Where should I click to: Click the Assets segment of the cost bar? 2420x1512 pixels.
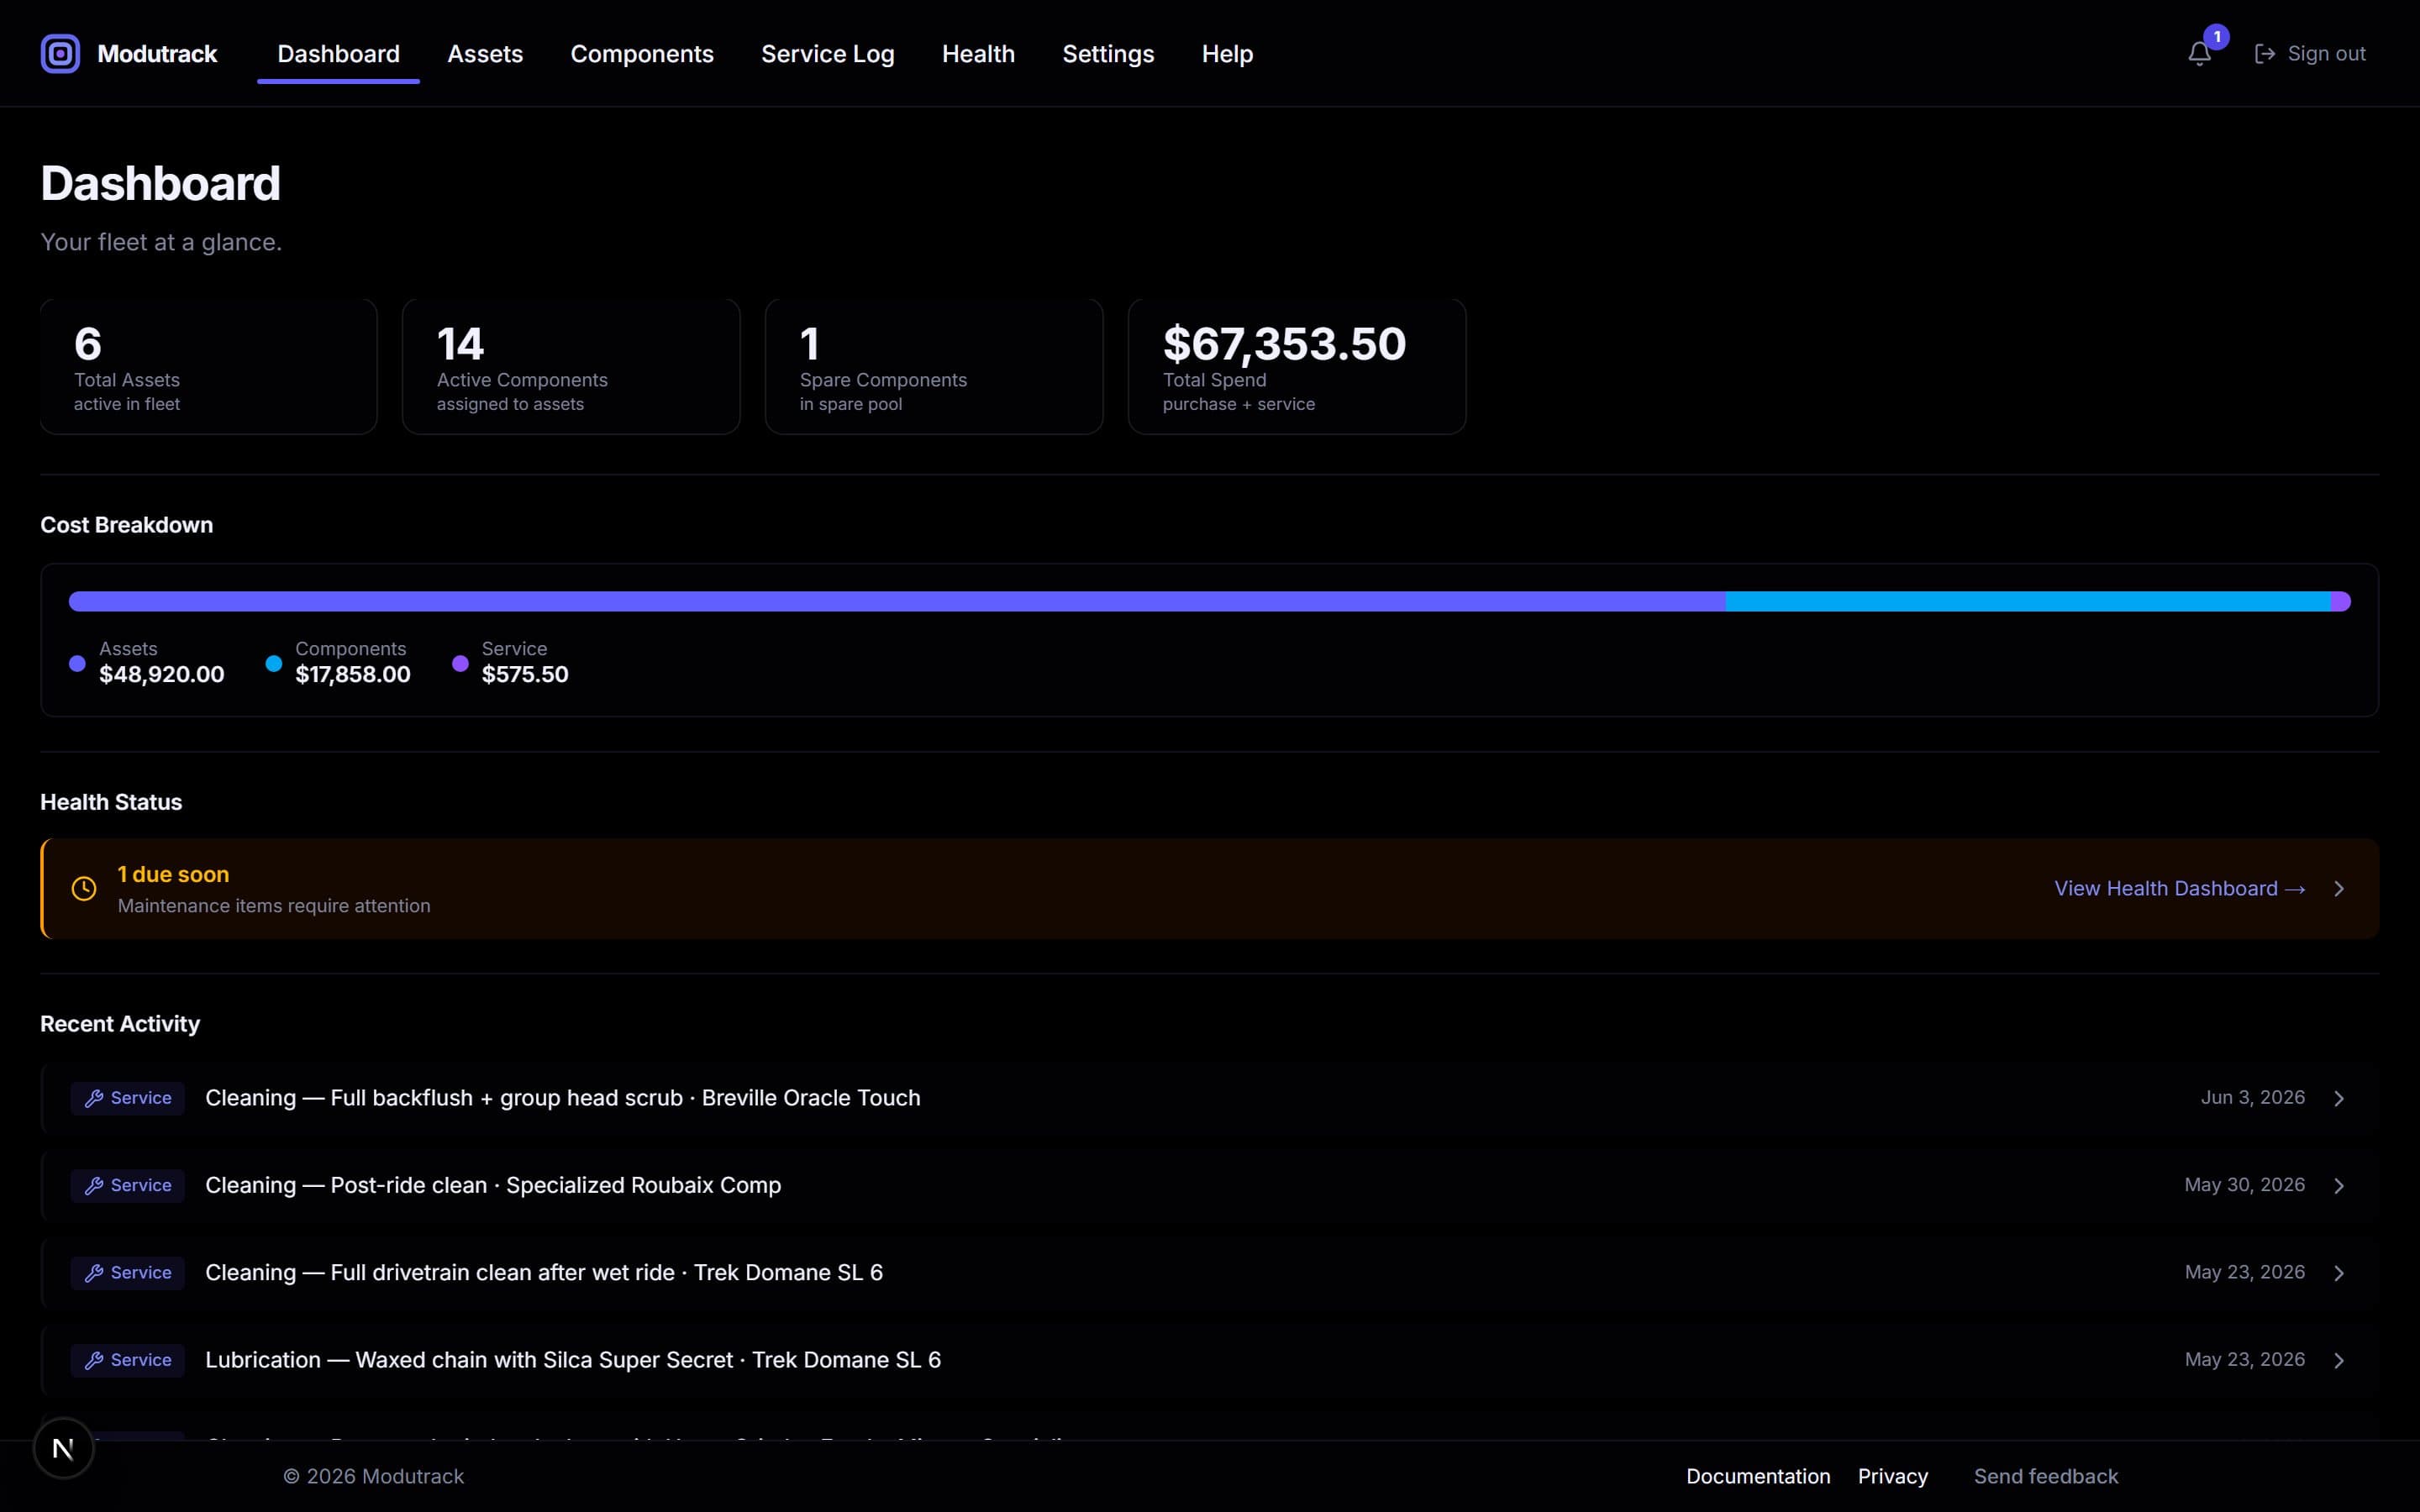[x=897, y=601]
